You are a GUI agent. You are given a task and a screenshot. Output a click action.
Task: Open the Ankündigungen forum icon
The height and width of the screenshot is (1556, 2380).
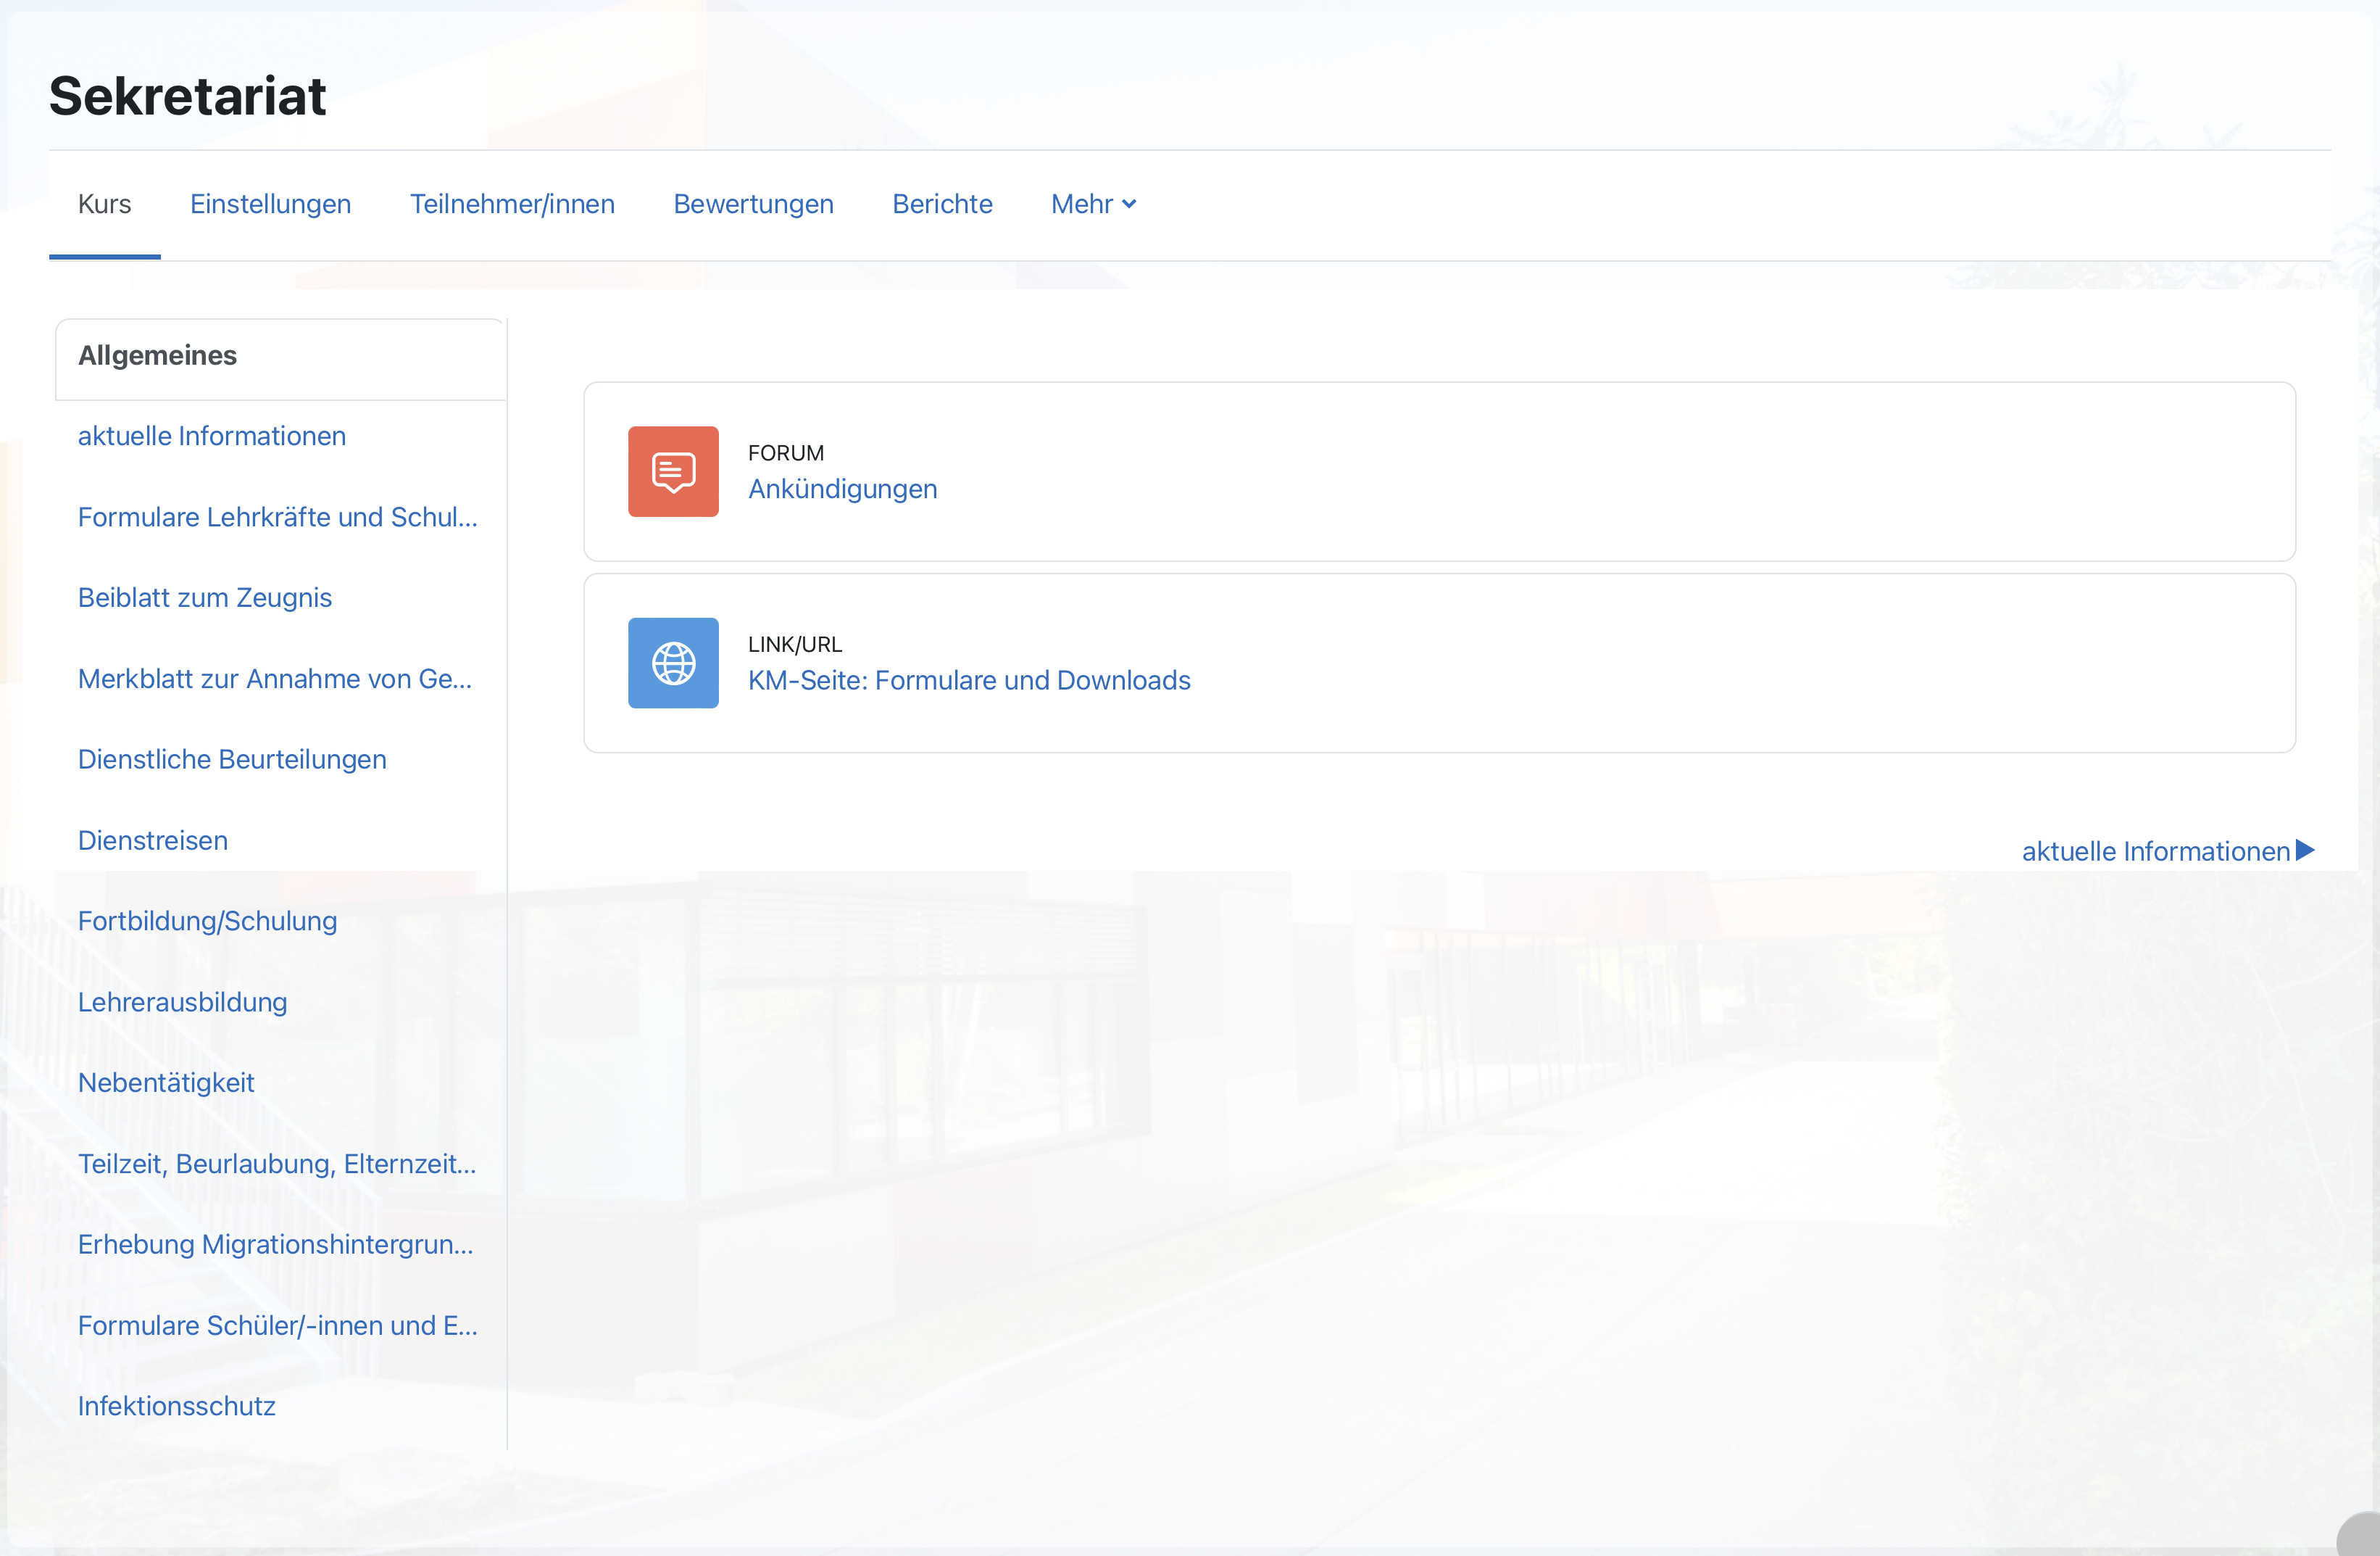point(672,471)
